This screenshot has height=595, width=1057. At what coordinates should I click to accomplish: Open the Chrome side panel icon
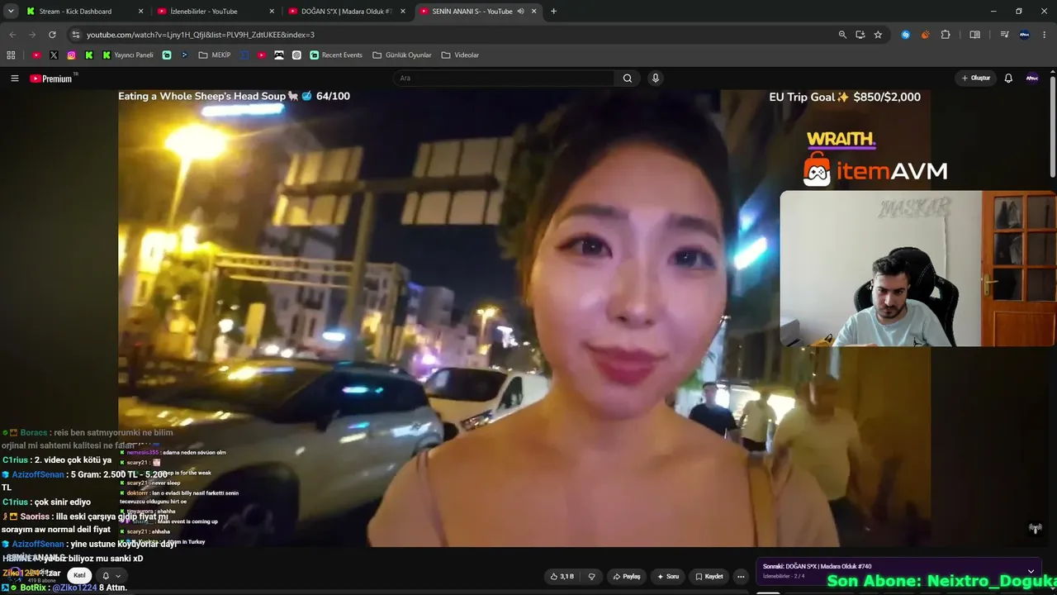click(974, 35)
